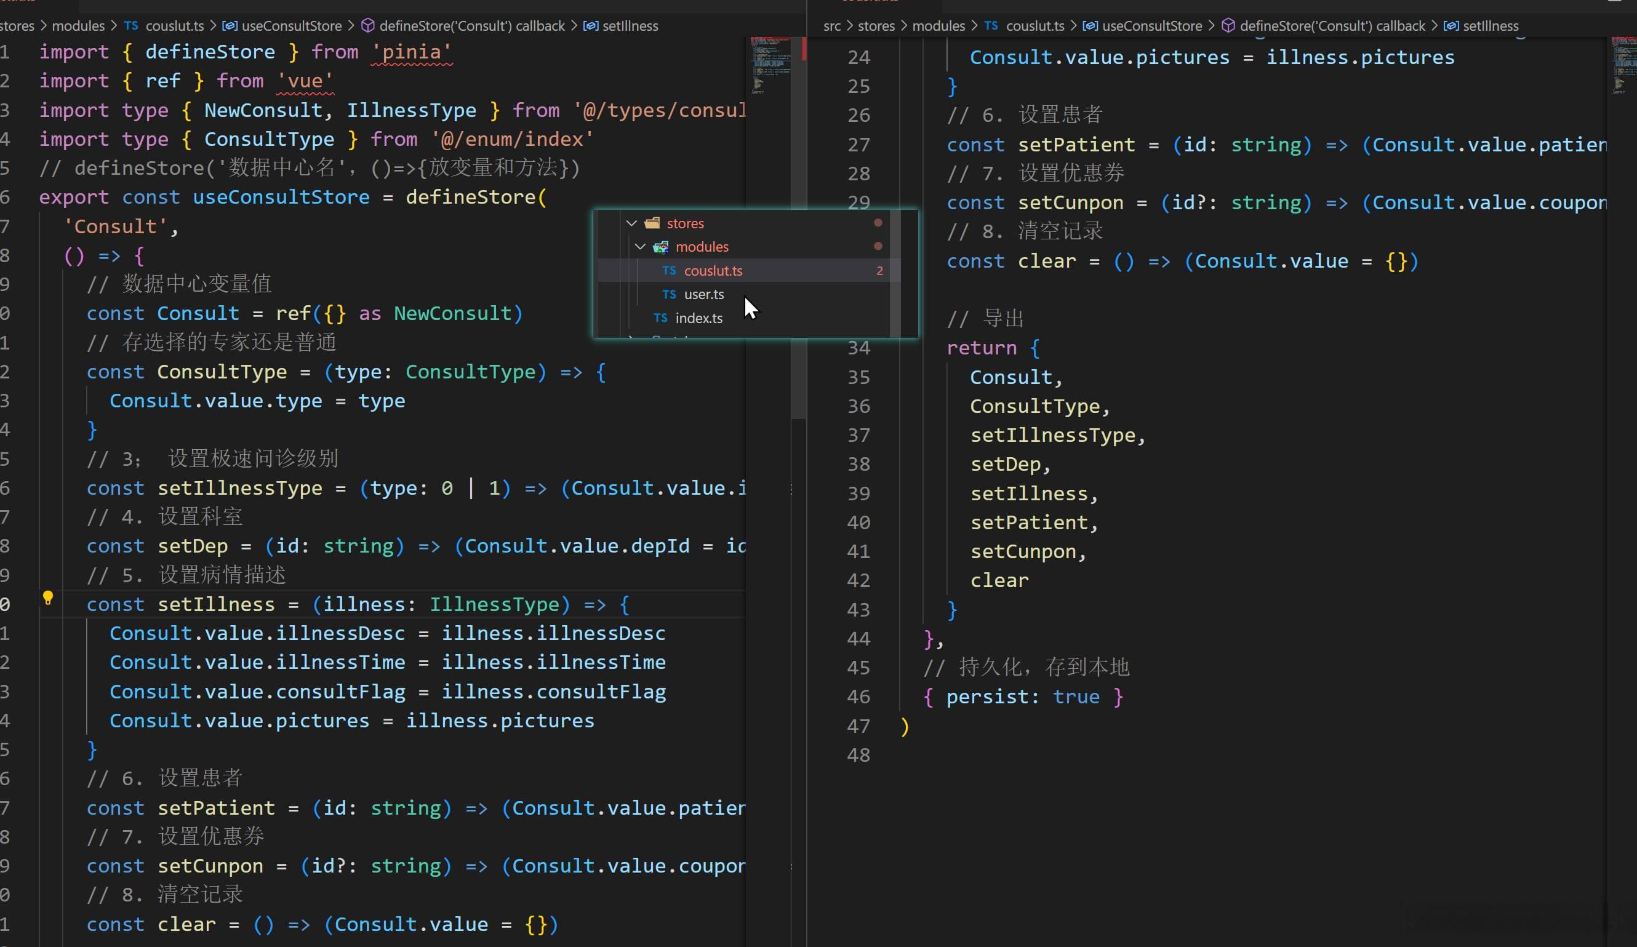Viewport: 1637px width, 947px height.
Task: Click the 'vue' import string
Action: (305, 81)
